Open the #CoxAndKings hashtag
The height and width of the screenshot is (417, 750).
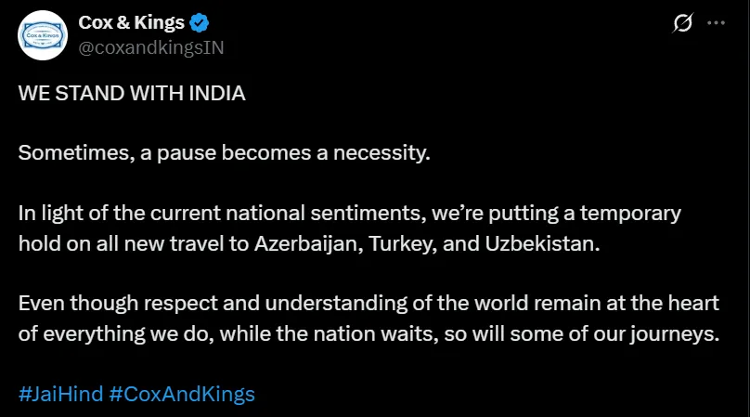pos(182,394)
